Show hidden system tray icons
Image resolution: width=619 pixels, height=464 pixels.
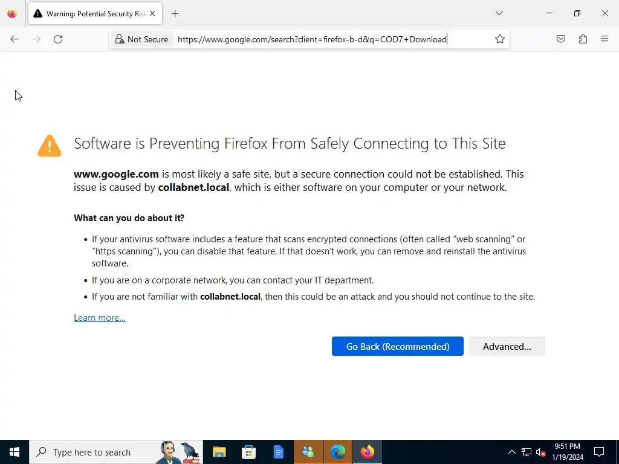(511, 452)
